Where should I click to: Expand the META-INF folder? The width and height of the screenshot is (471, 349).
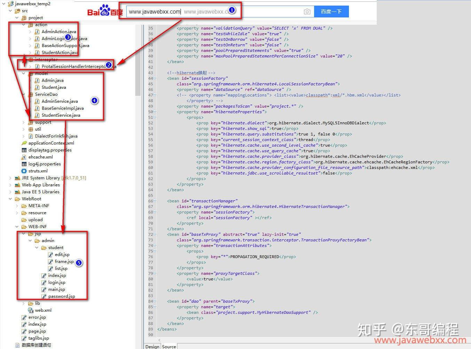[x=17, y=206]
